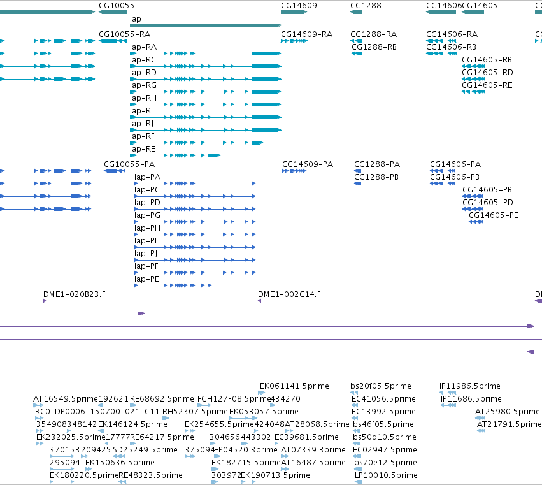
Task: Select transcript lap-RF
Action: pos(142,136)
